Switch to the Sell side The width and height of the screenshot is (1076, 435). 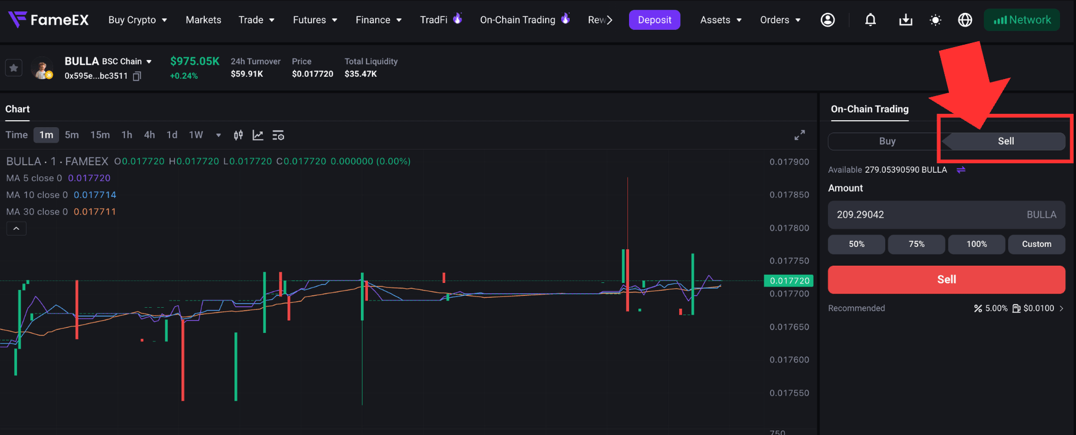tap(1006, 141)
